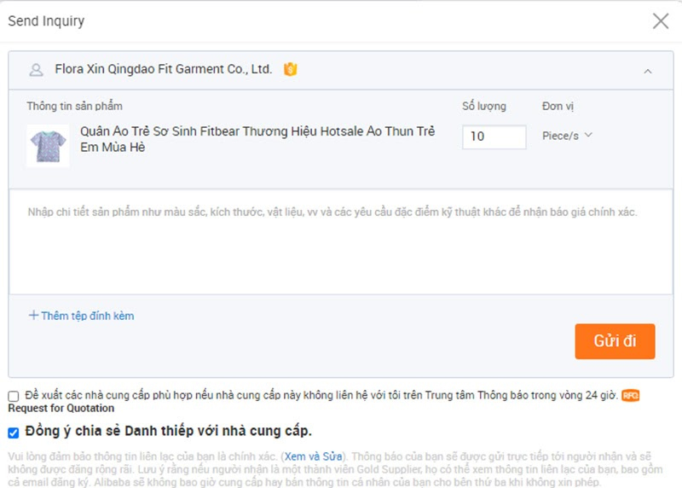Click the gold supplier shield badge
682x488 pixels.
point(290,69)
